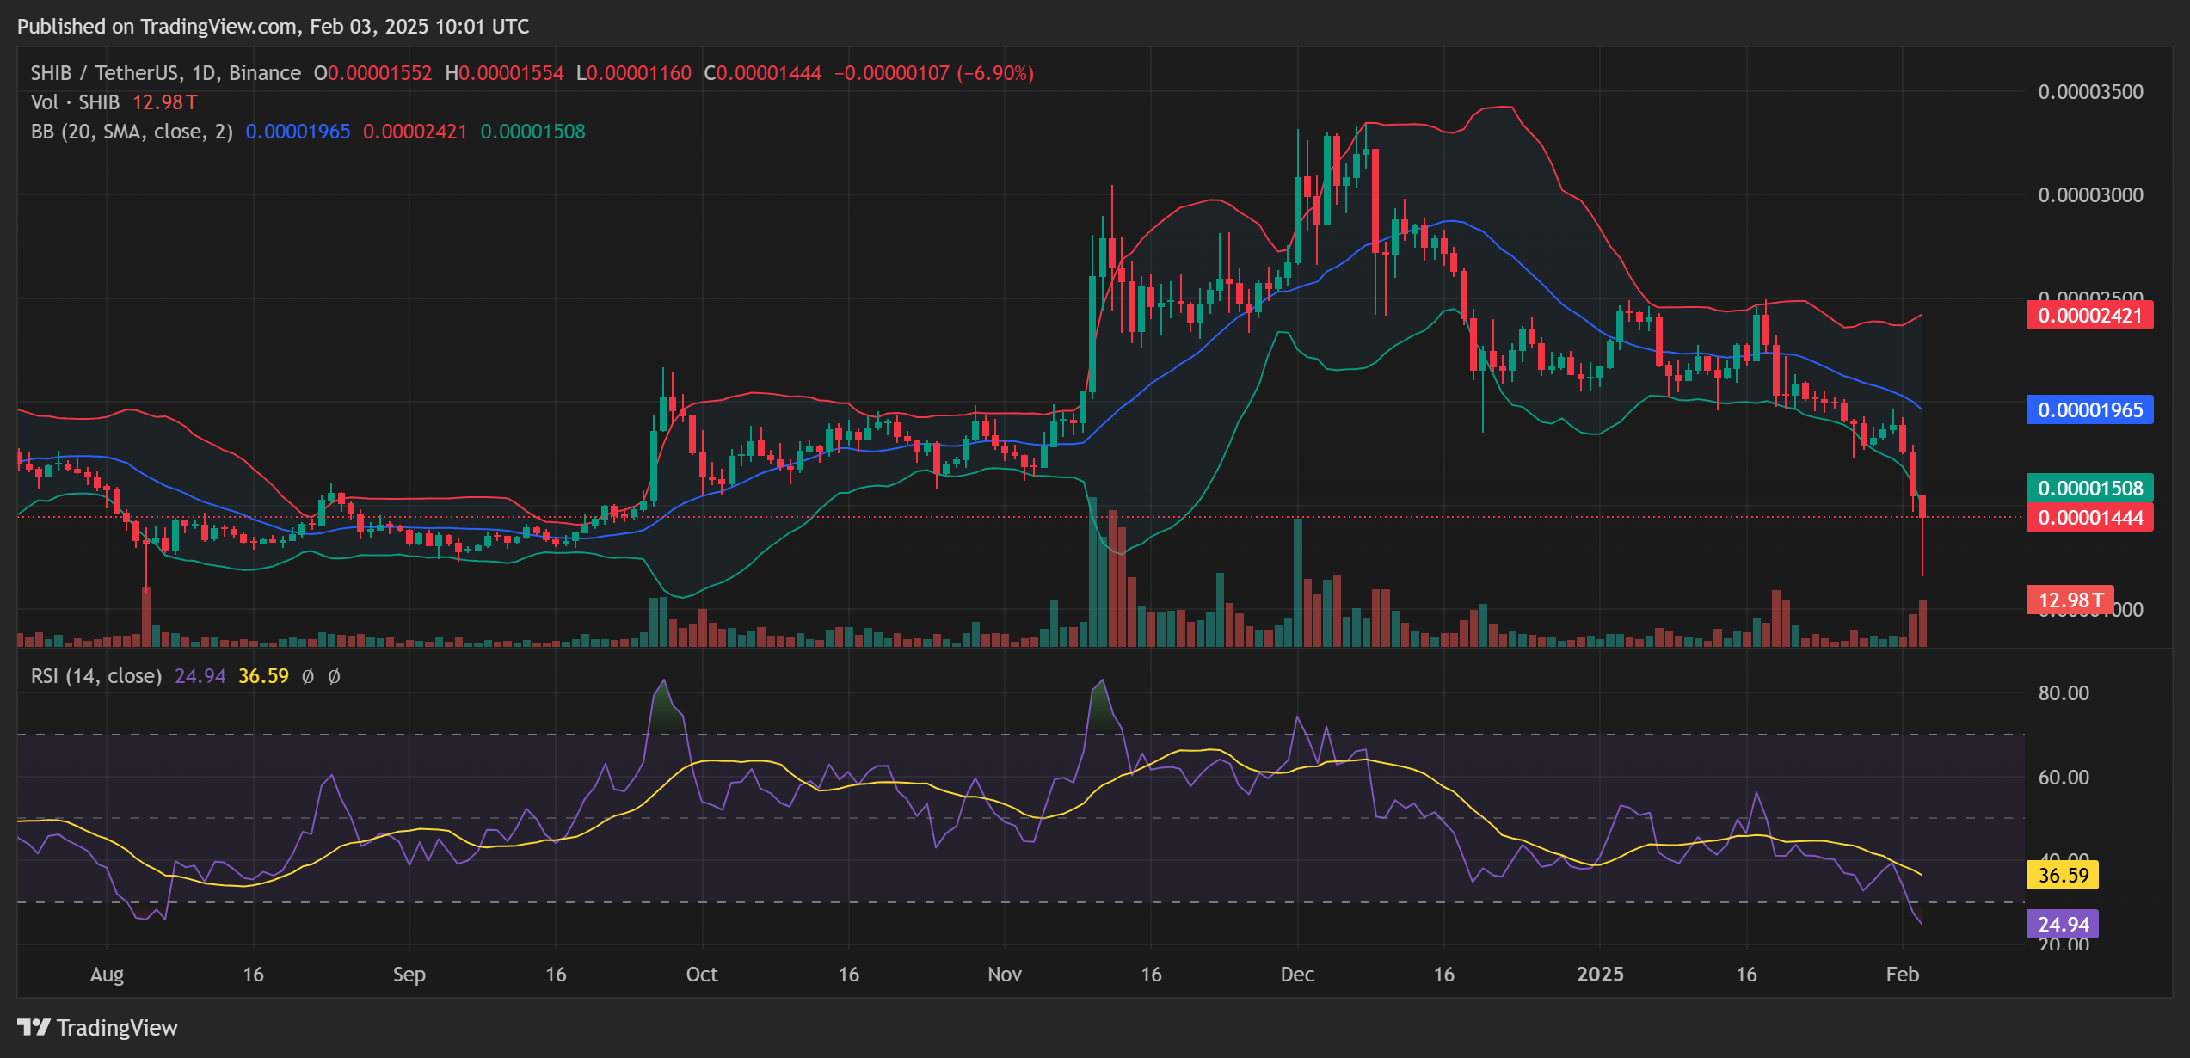Click the 2025 label on time axis

click(x=1599, y=974)
